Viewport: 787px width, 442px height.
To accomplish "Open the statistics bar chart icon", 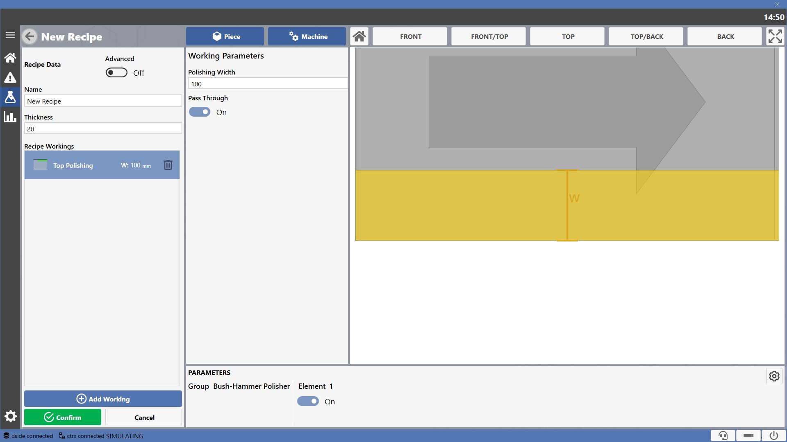I will 10,117.
